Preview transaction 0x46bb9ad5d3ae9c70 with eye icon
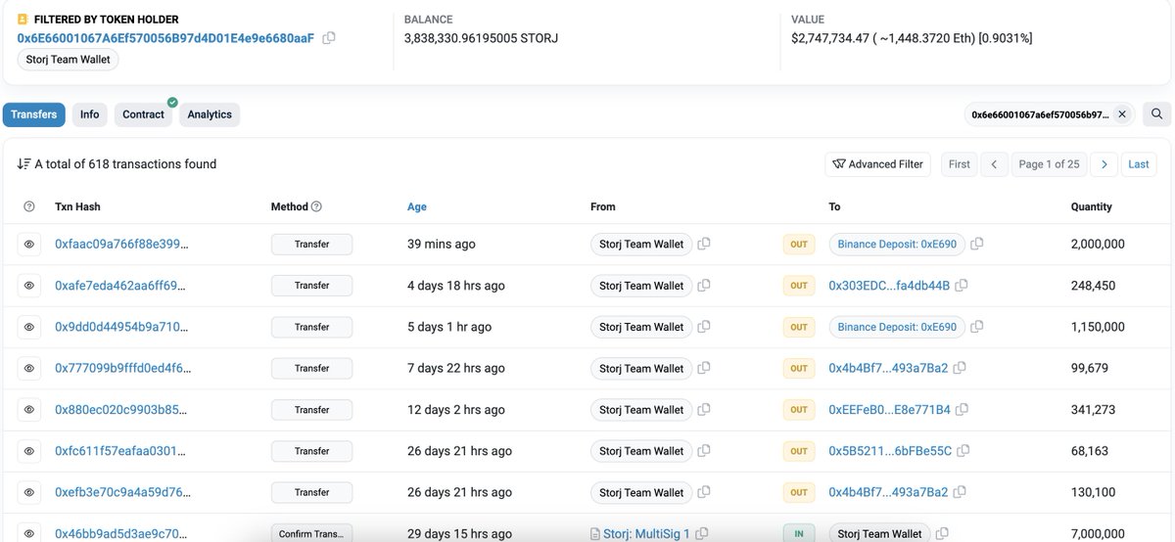1175x542 pixels. pos(29,534)
